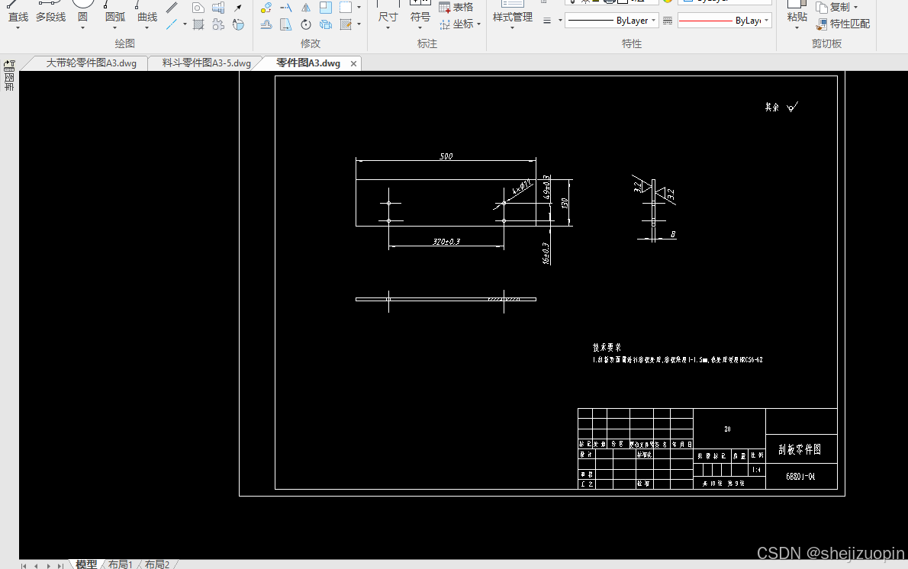
Task: Click the 表格 (Table) button
Action: (456, 8)
